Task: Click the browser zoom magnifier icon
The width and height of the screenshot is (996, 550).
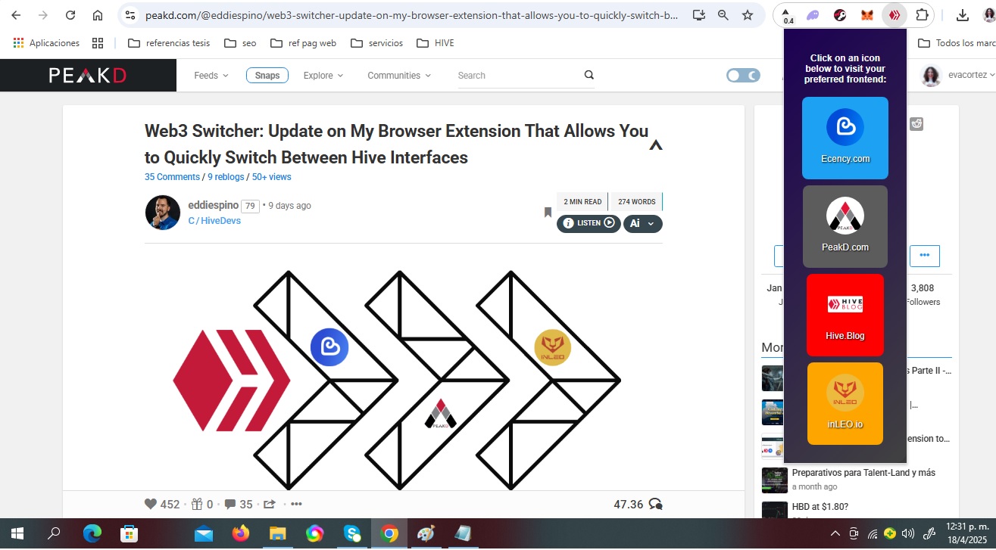Action: coord(723,15)
